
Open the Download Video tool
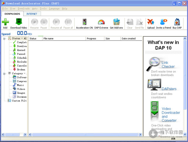click(19, 24)
